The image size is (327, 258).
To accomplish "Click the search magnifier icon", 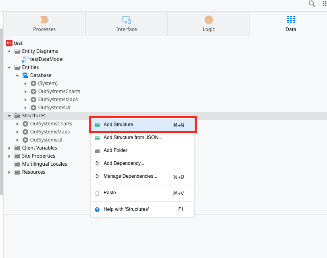I will click(312, 4).
